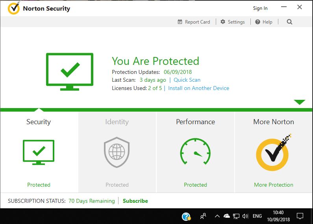Click Protected status under Identity
313x224 pixels.
pos(117,185)
